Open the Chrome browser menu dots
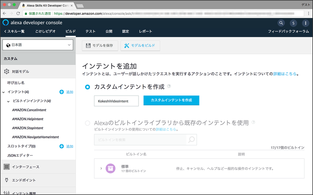 [x=308, y=13]
